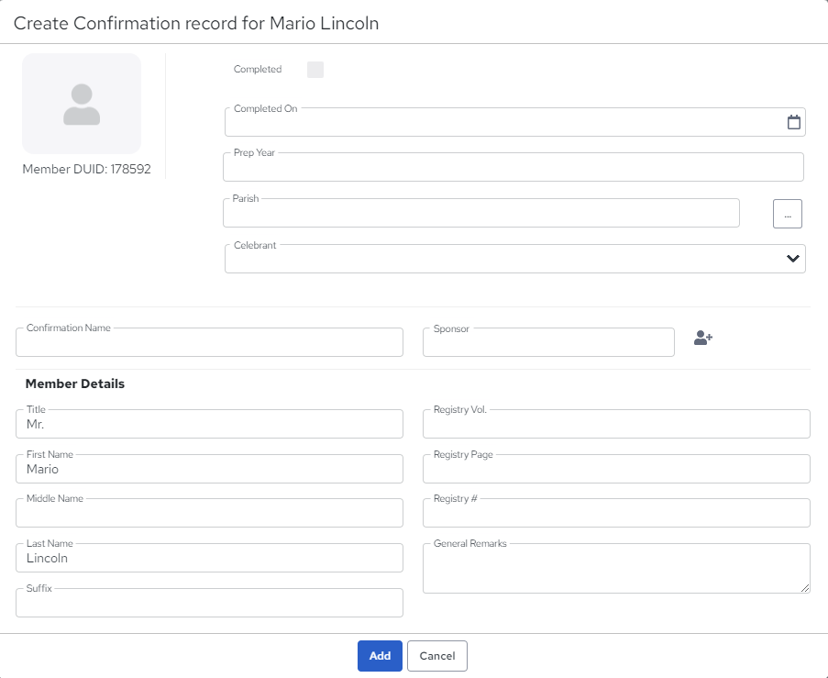This screenshot has height=678, width=828.
Task: Tick the Completed checkbox
Action: (315, 70)
